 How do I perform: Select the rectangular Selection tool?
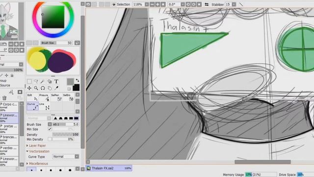(x=29, y=82)
